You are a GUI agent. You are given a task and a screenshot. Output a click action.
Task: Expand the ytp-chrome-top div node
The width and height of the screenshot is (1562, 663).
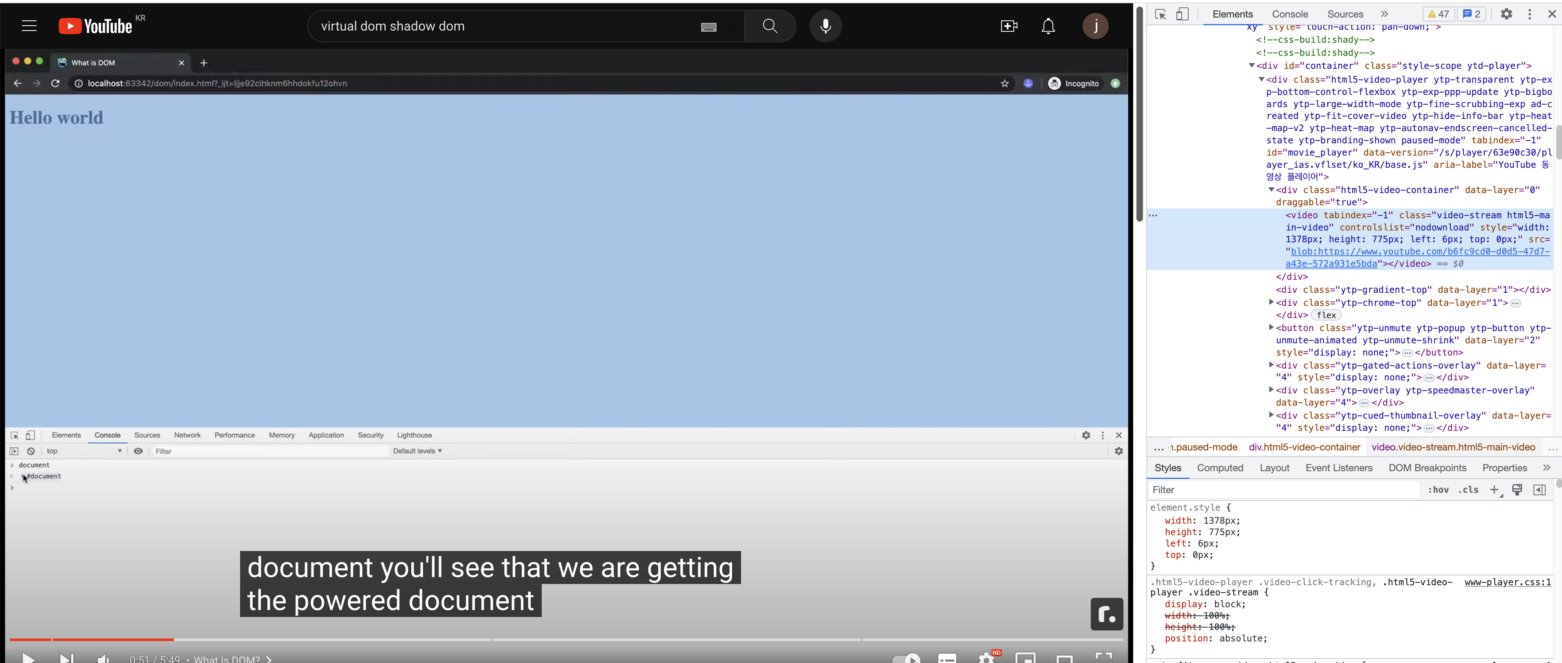(x=1271, y=302)
